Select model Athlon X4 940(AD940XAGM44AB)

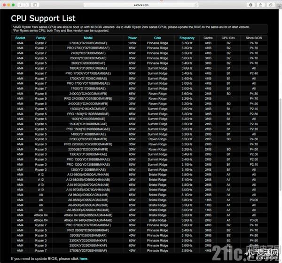(88, 220)
